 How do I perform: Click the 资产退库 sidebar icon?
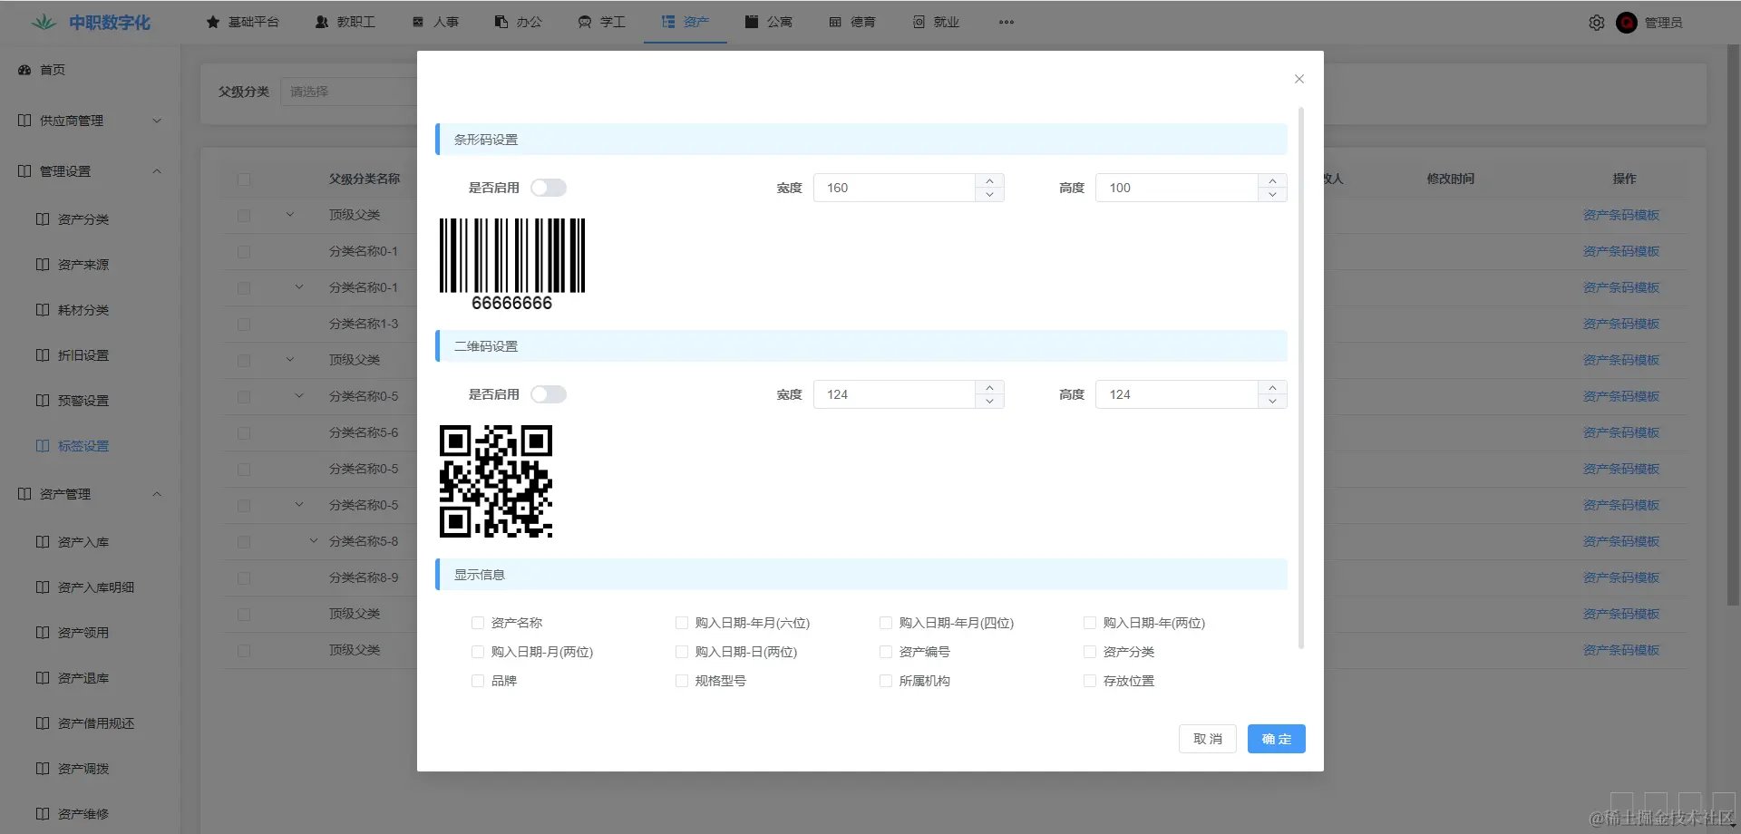(43, 677)
